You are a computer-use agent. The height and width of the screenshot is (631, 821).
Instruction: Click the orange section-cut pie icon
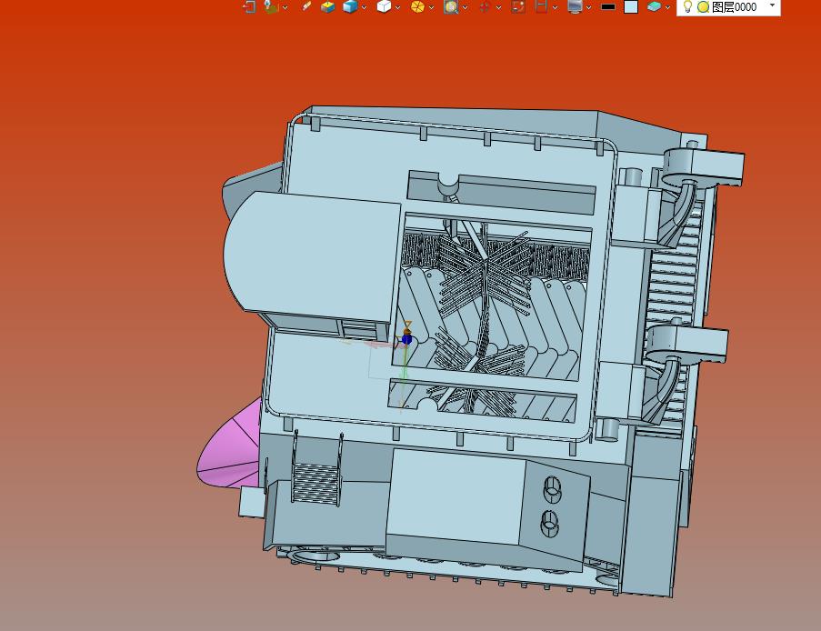[417, 6]
